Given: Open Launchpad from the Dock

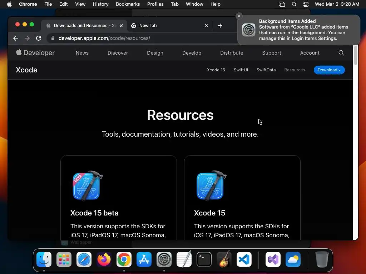Looking at the screenshot, I should [64, 259].
